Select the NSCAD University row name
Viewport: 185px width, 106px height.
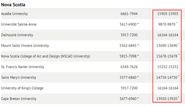point(45,56)
